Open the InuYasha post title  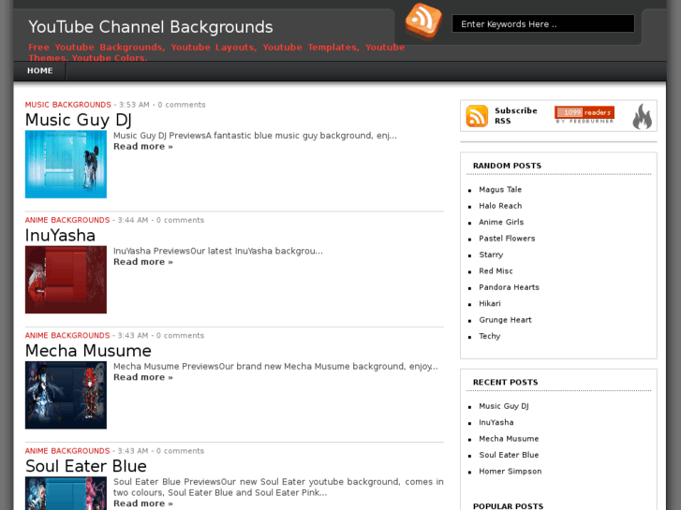(x=60, y=235)
